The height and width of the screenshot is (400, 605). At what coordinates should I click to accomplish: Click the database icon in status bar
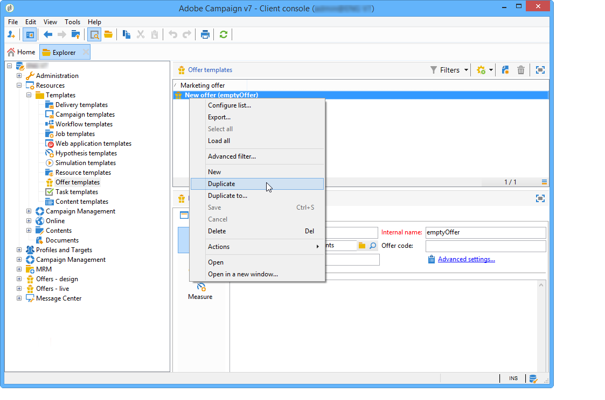[533, 379]
